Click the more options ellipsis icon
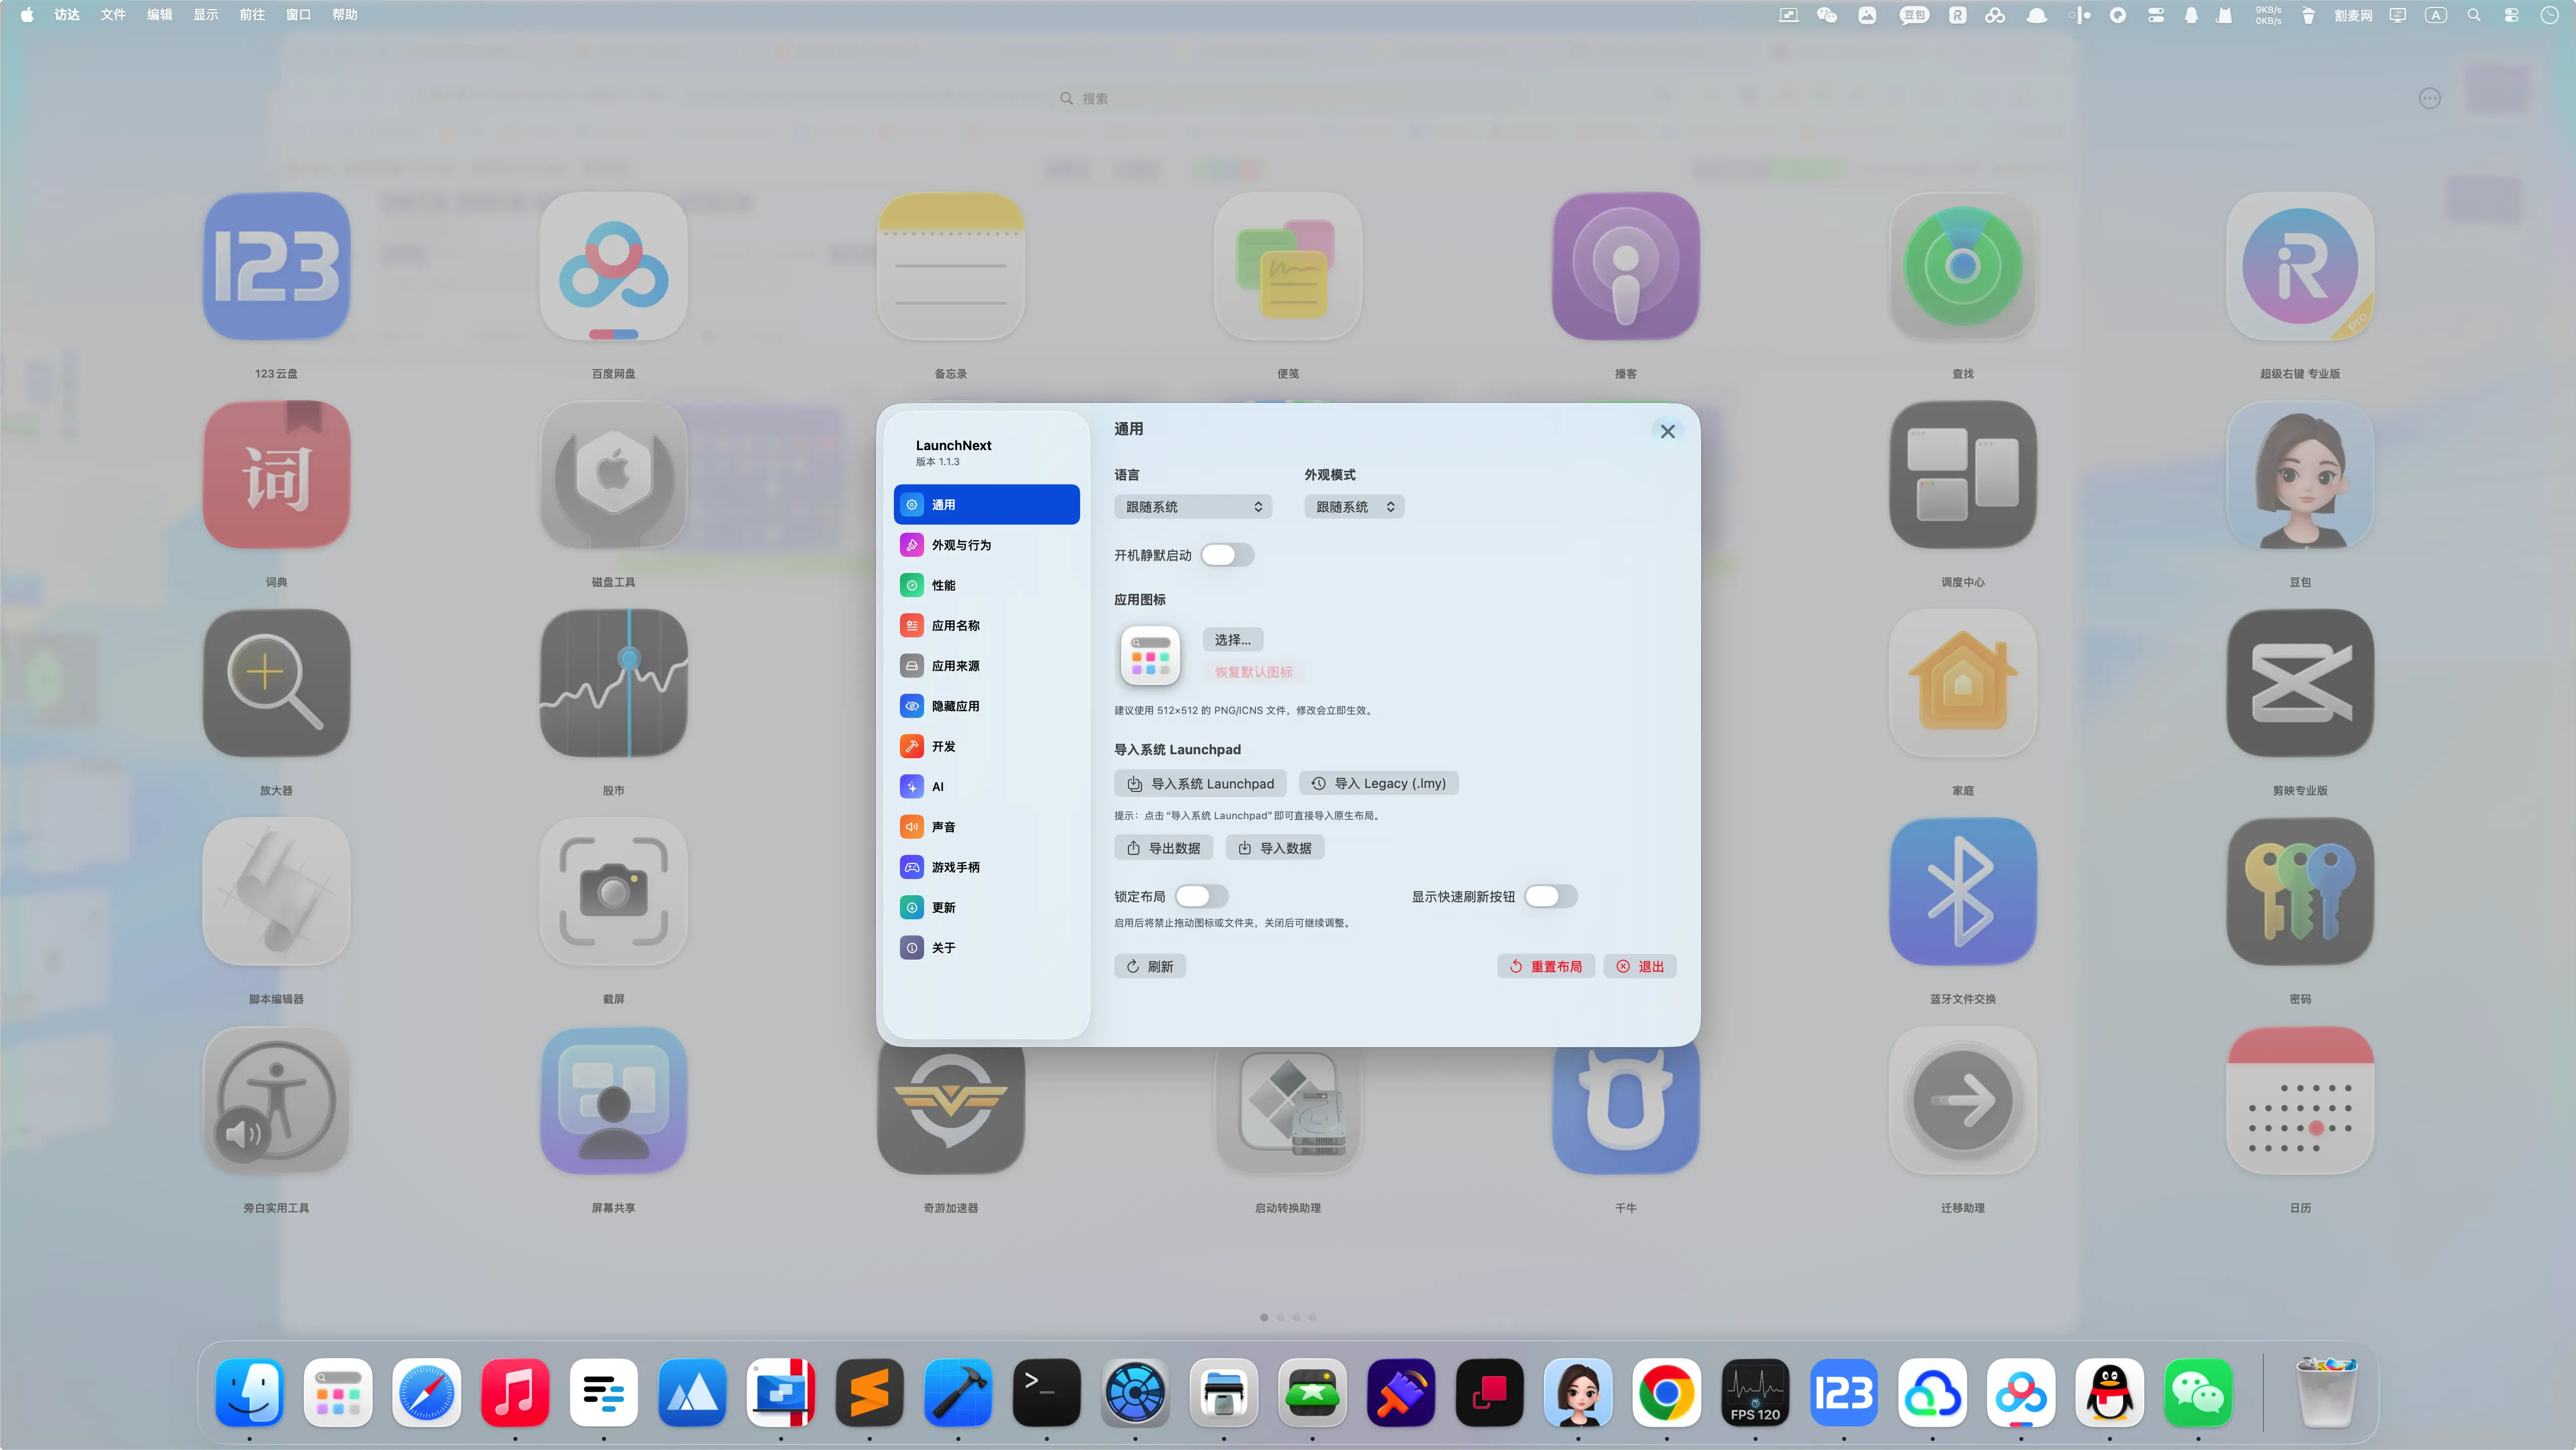 [2429, 98]
